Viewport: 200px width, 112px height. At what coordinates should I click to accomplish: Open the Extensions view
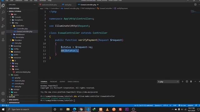pos(3,33)
